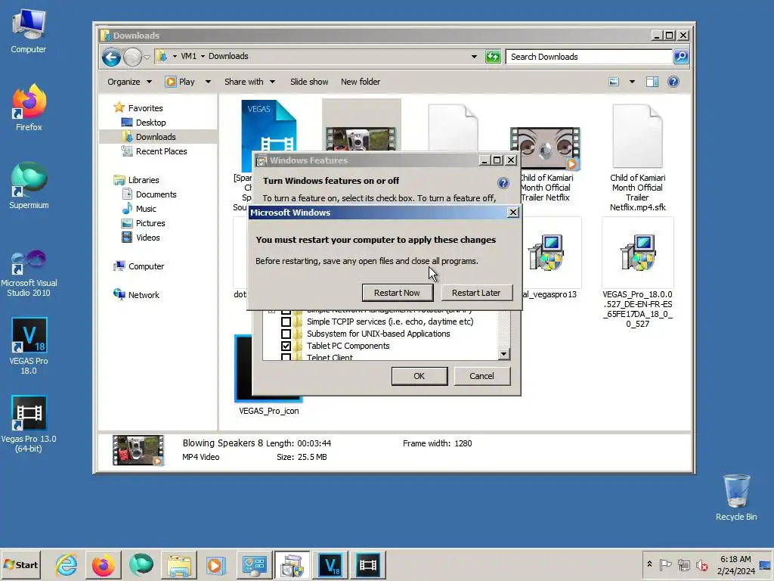Cancel the Windows Features dialog
This screenshot has height=581, width=774.
click(x=481, y=376)
